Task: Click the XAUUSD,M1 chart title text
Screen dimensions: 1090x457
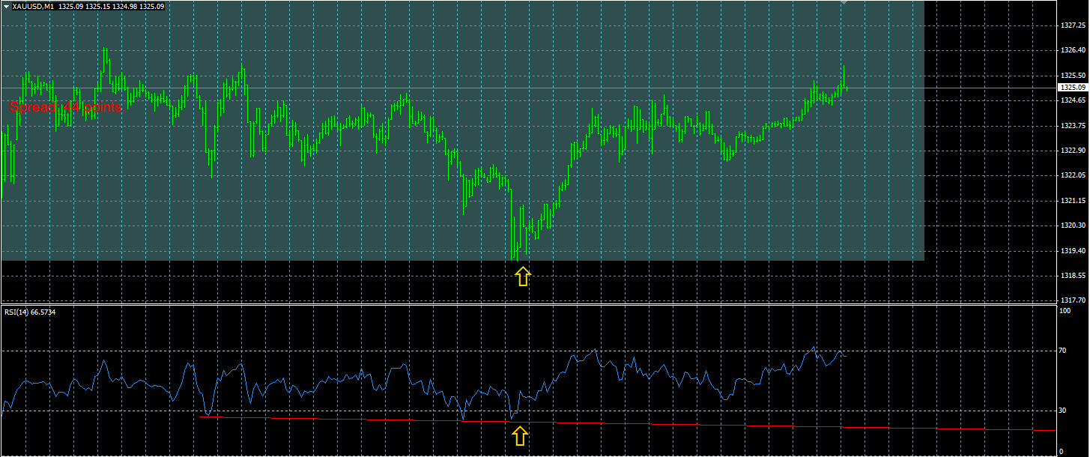Action: tap(33, 6)
